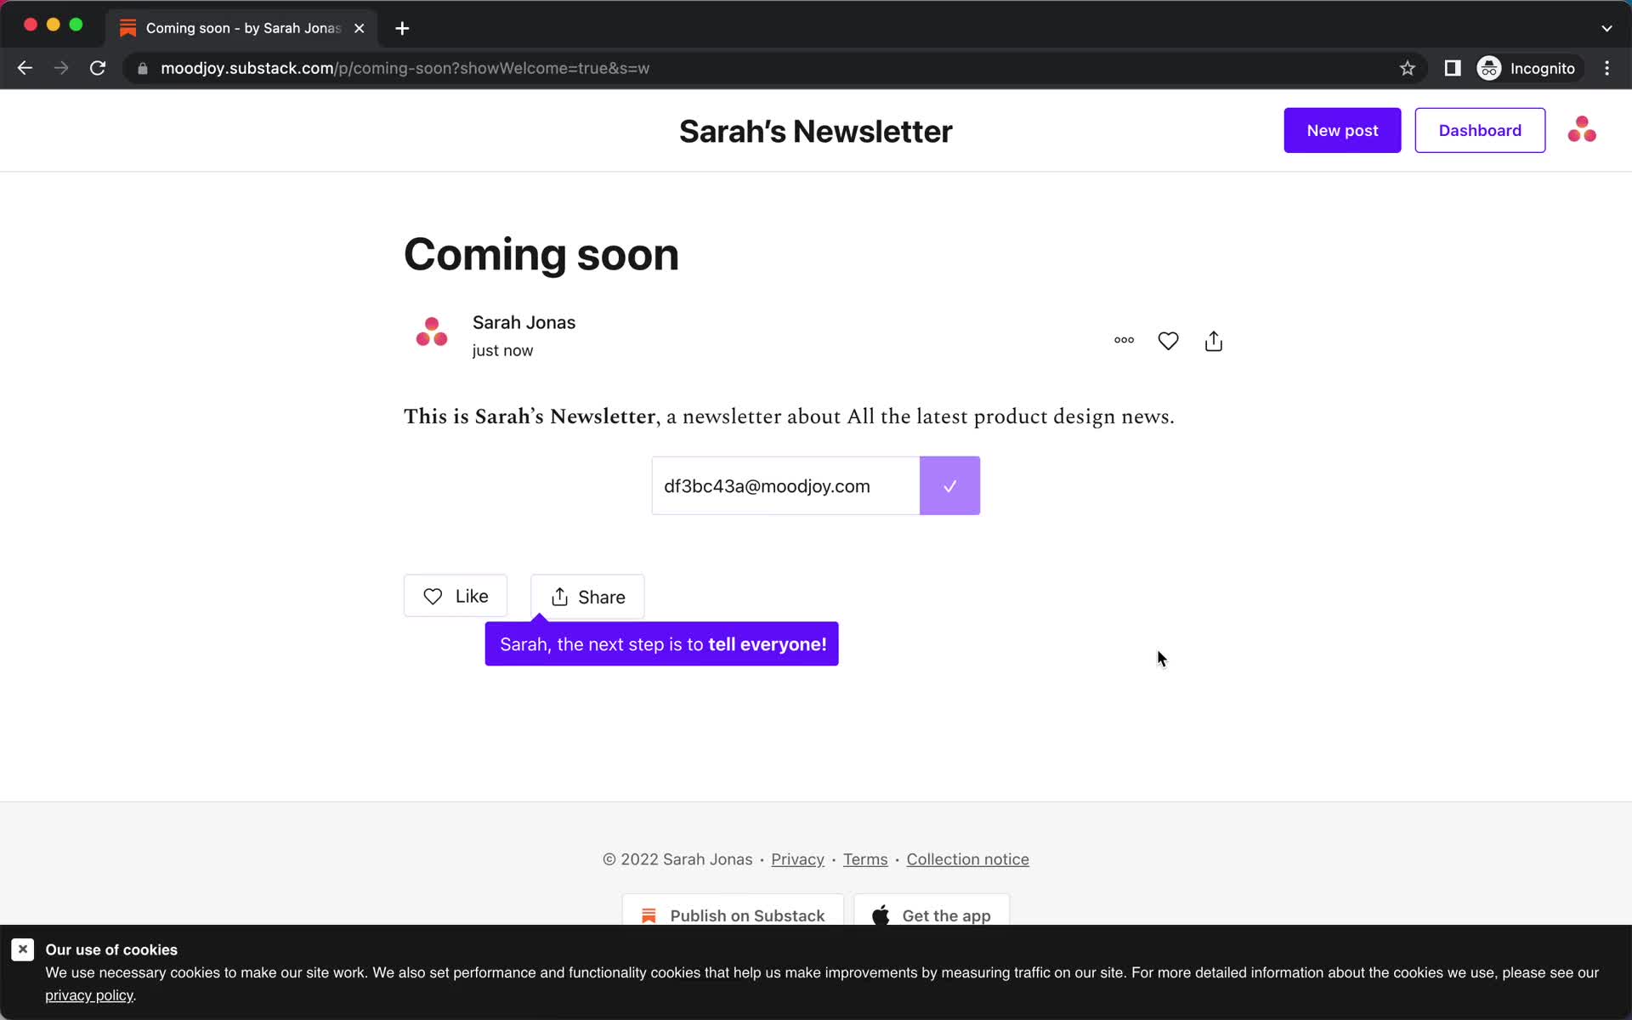Click the address bar URL
Screen dimensions: 1632x1020
tap(405, 68)
